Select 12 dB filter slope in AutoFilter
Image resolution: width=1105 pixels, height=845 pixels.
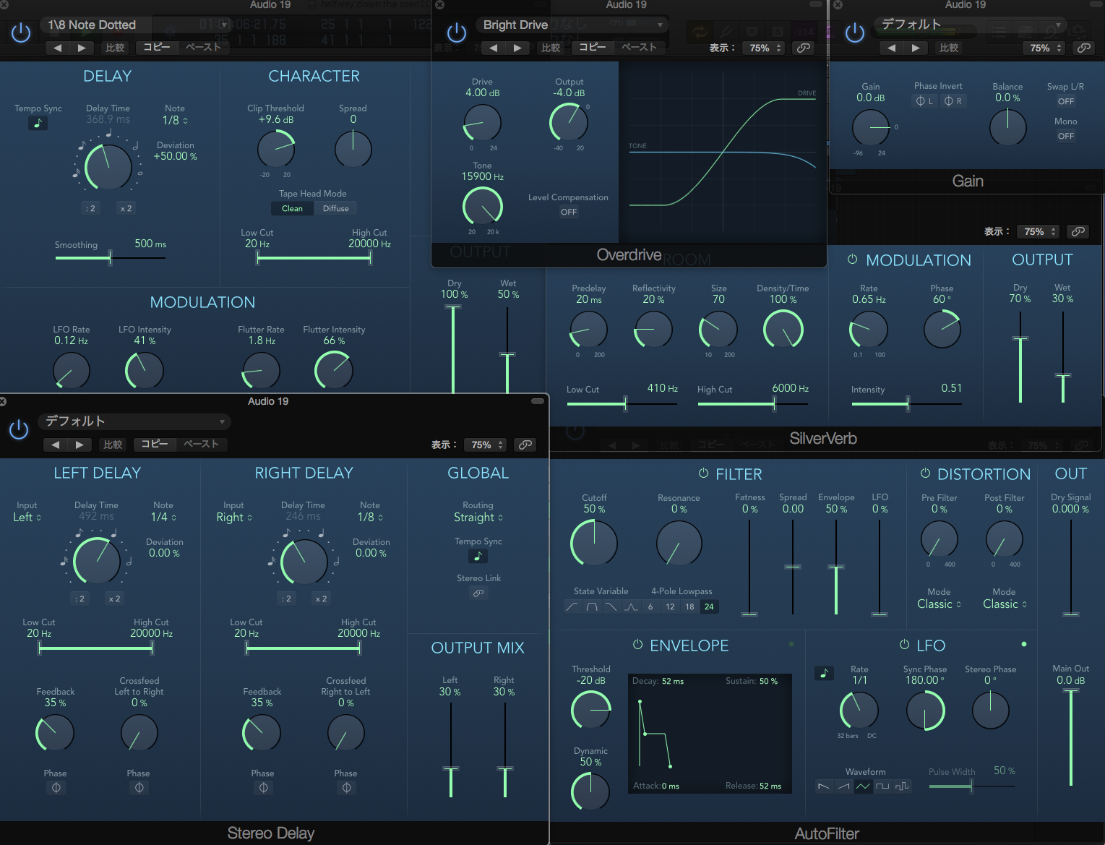[670, 606]
